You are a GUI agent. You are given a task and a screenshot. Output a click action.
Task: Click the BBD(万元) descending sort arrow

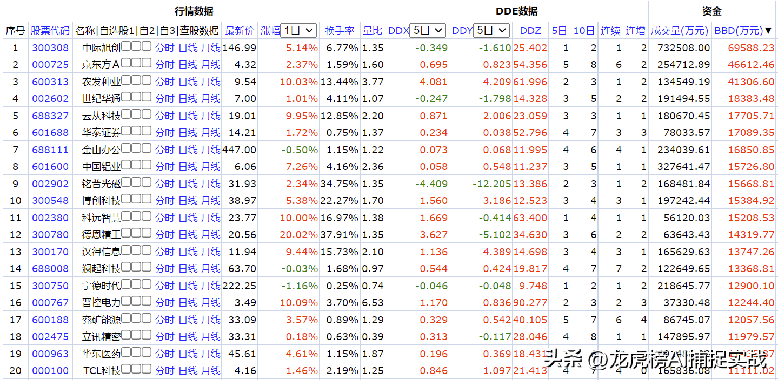tap(768, 31)
